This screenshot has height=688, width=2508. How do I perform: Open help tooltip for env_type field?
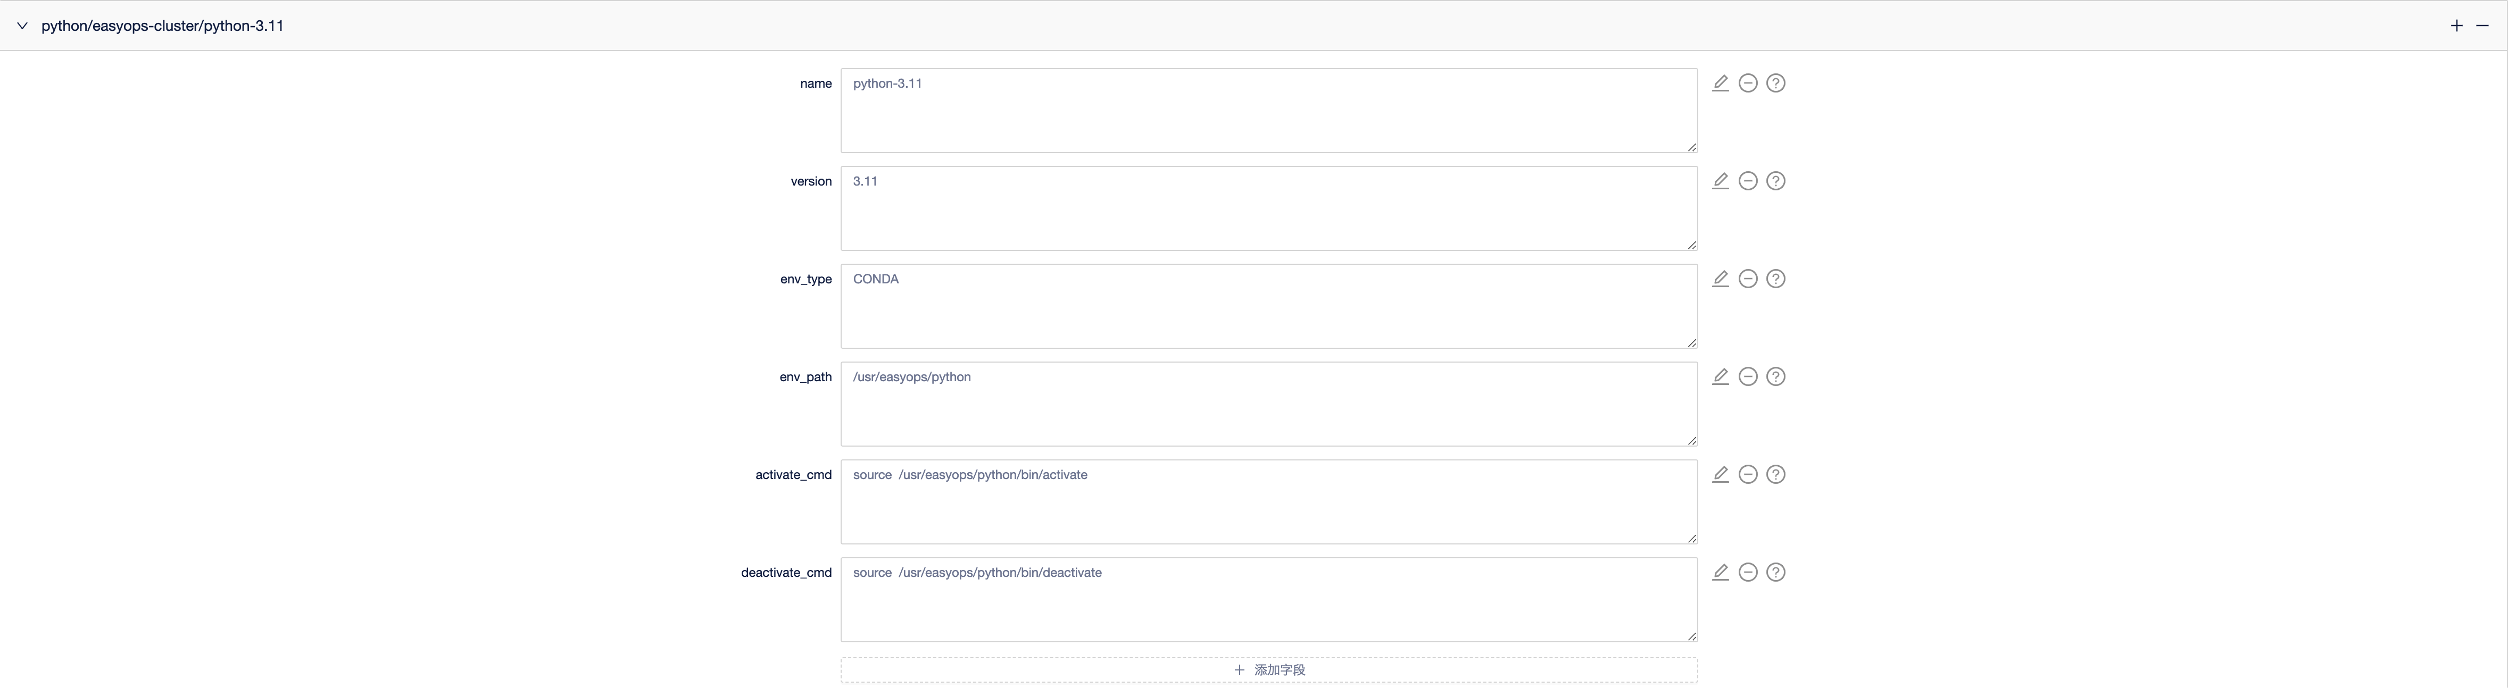(x=1776, y=279)
